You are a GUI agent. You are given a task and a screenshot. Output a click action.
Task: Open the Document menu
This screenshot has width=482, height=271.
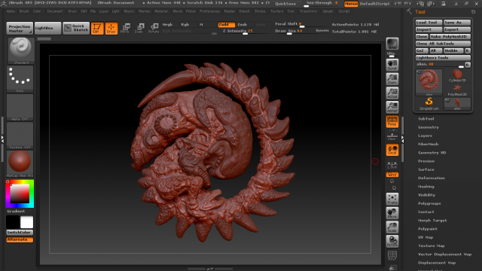[55, 11]
